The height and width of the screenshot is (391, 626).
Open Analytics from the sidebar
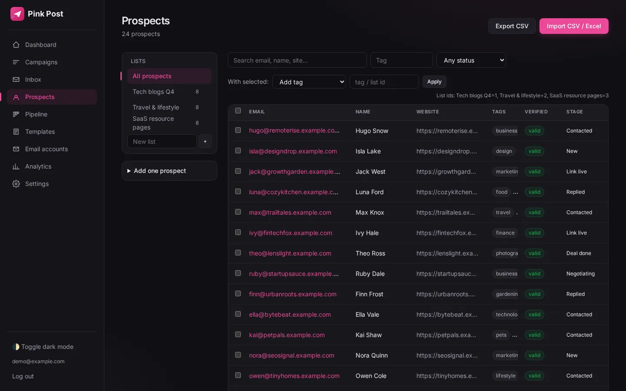(x=52, y=166)
